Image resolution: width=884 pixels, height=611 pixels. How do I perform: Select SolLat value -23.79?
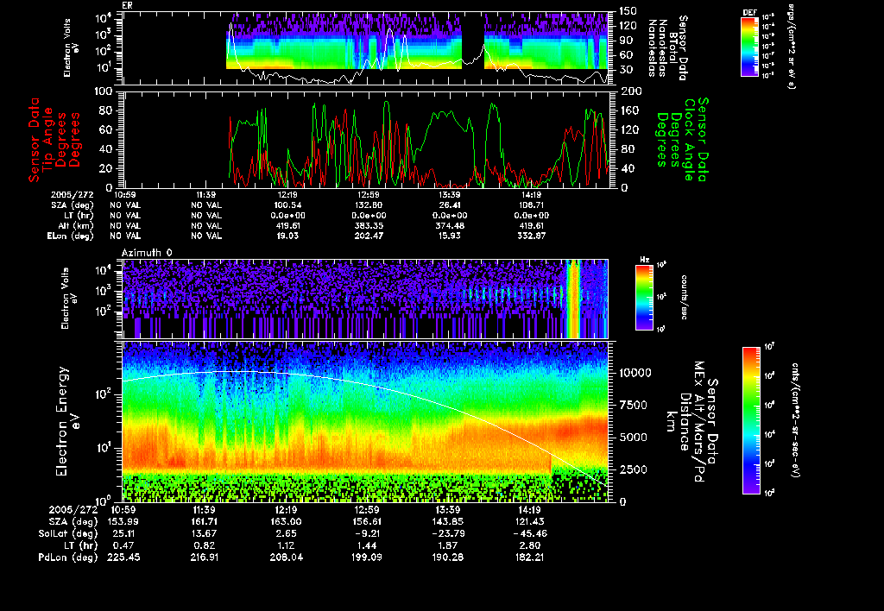tap(448, 534)
